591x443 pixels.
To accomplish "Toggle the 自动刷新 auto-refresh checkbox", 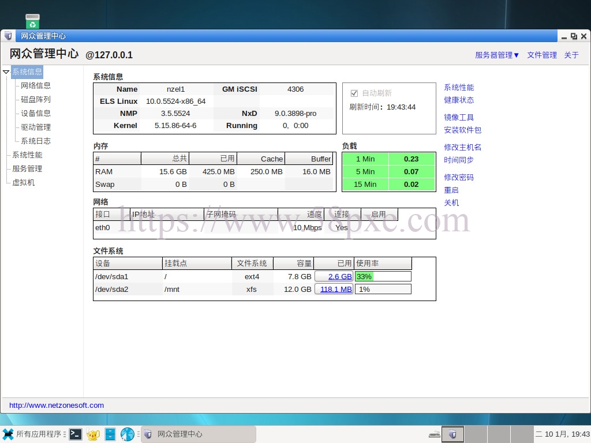I will coord(354,93).
